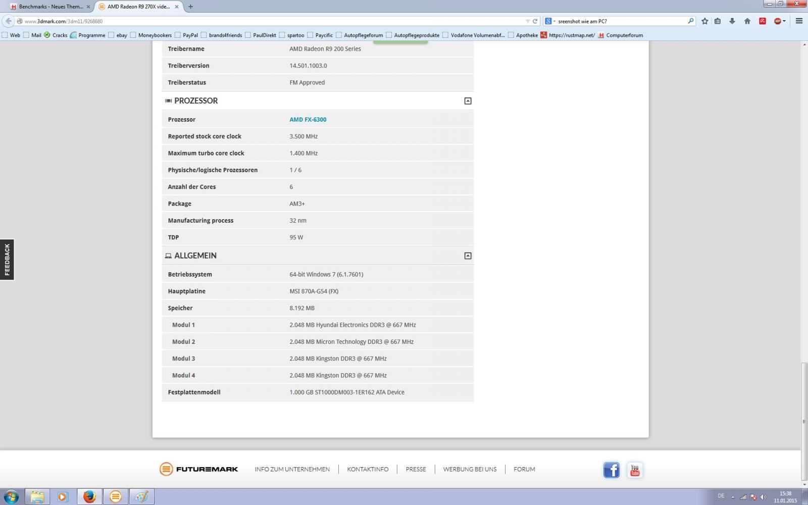Select the 64-bit Windows 7 value

click(326, 275)
